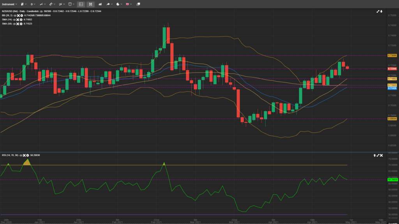399x224 pixels.
Task: Click the yellow lower-band price tag
Action: pos(392,119)
